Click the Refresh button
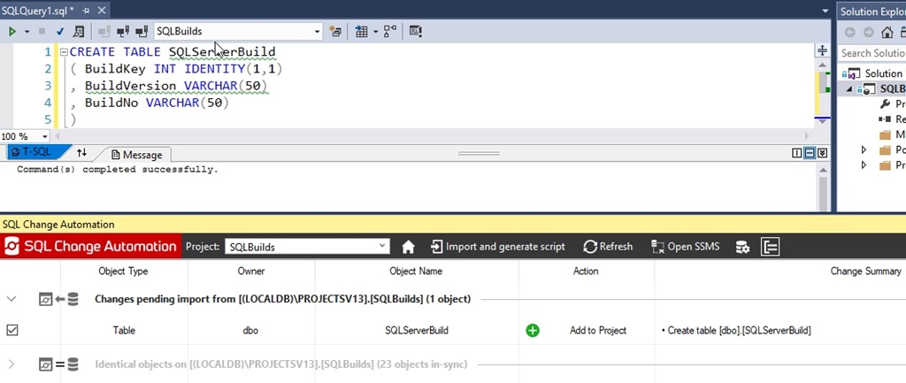Viewport: 906px width, 383px height. pyautogui.click(x=608, y=247)
